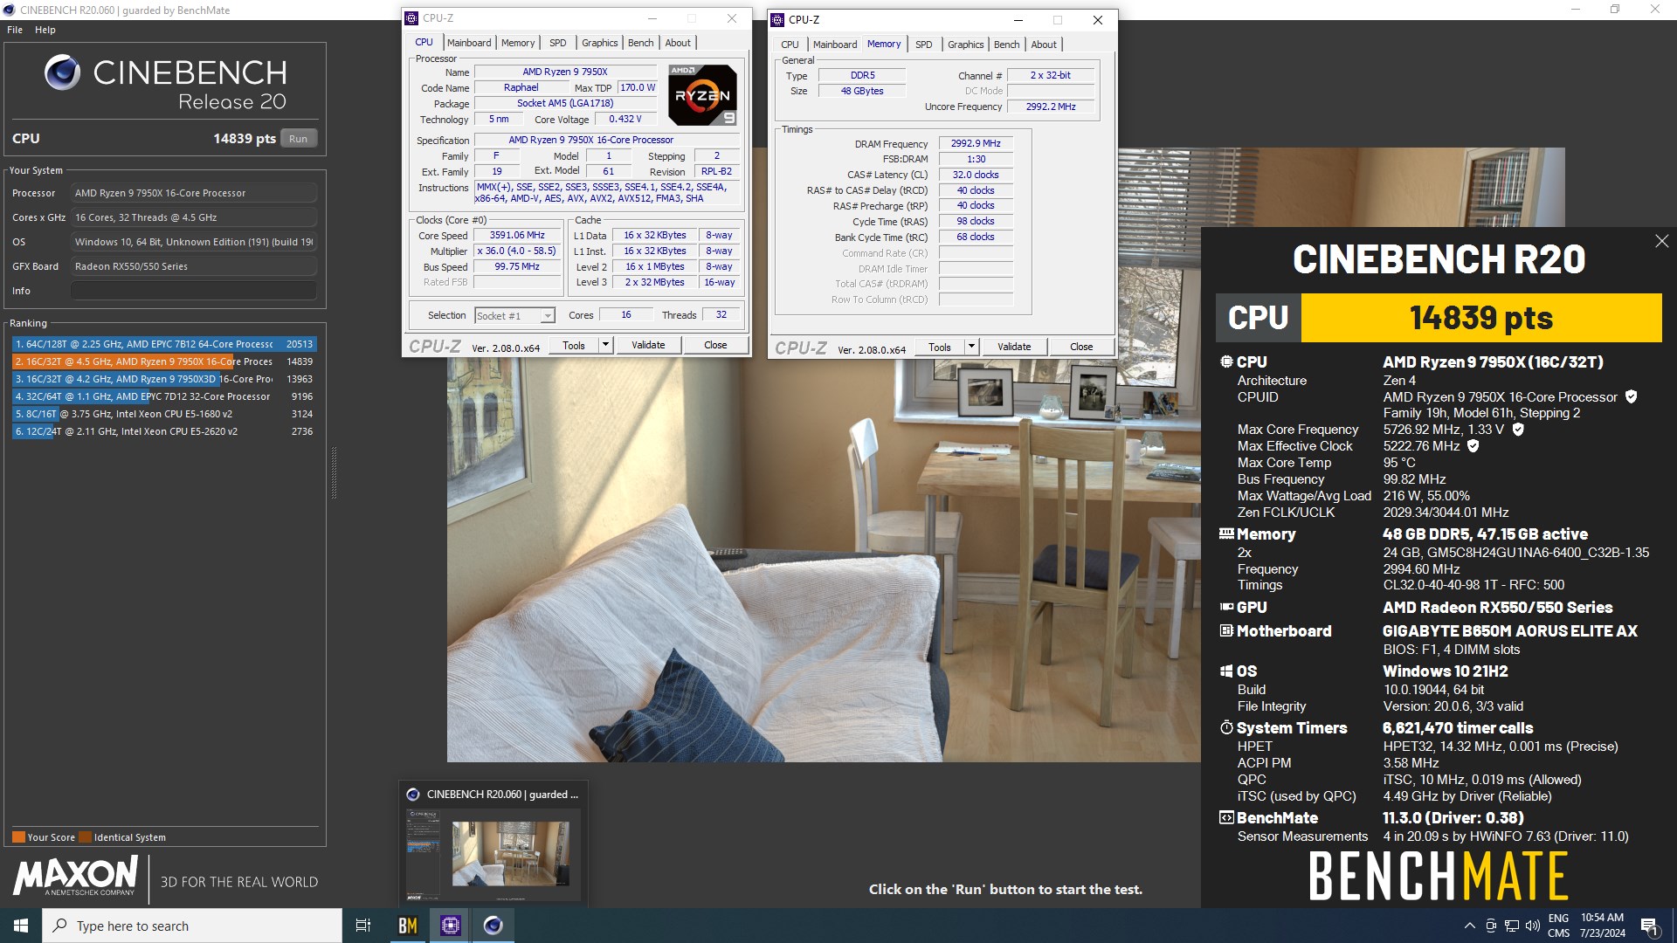This screenshot has height=943, width=1677.
Task: Click verified shield next to Max Core Frequency
Action: point(1518,430)
